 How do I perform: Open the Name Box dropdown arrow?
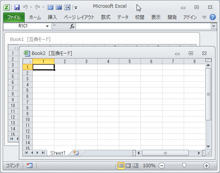pos(47,26)
